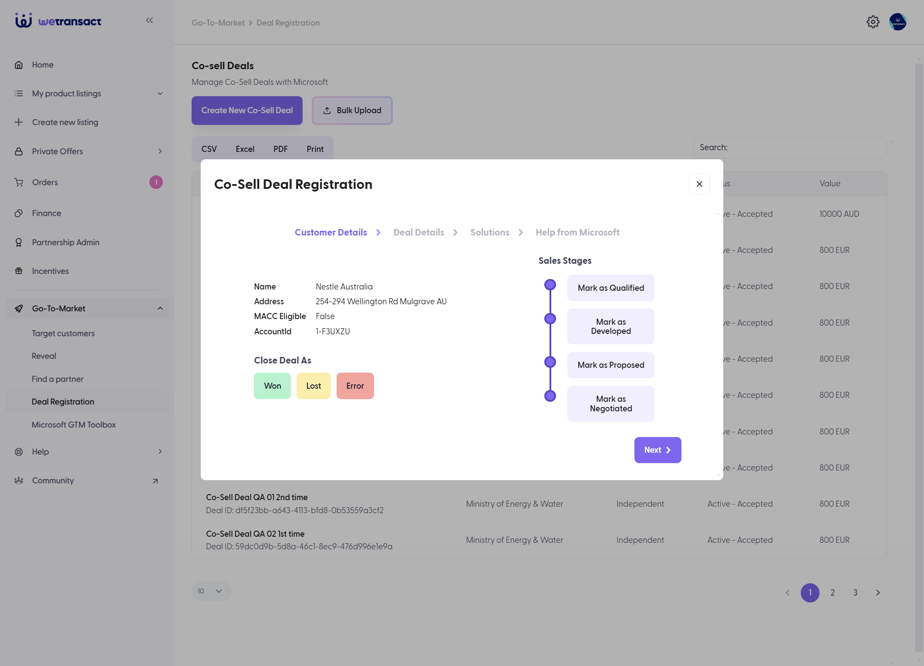This screenshot has width=924, height=666.
Task: Click the Partnership Admin award icon
Action: pyautogui.click(x=19, y=242)
